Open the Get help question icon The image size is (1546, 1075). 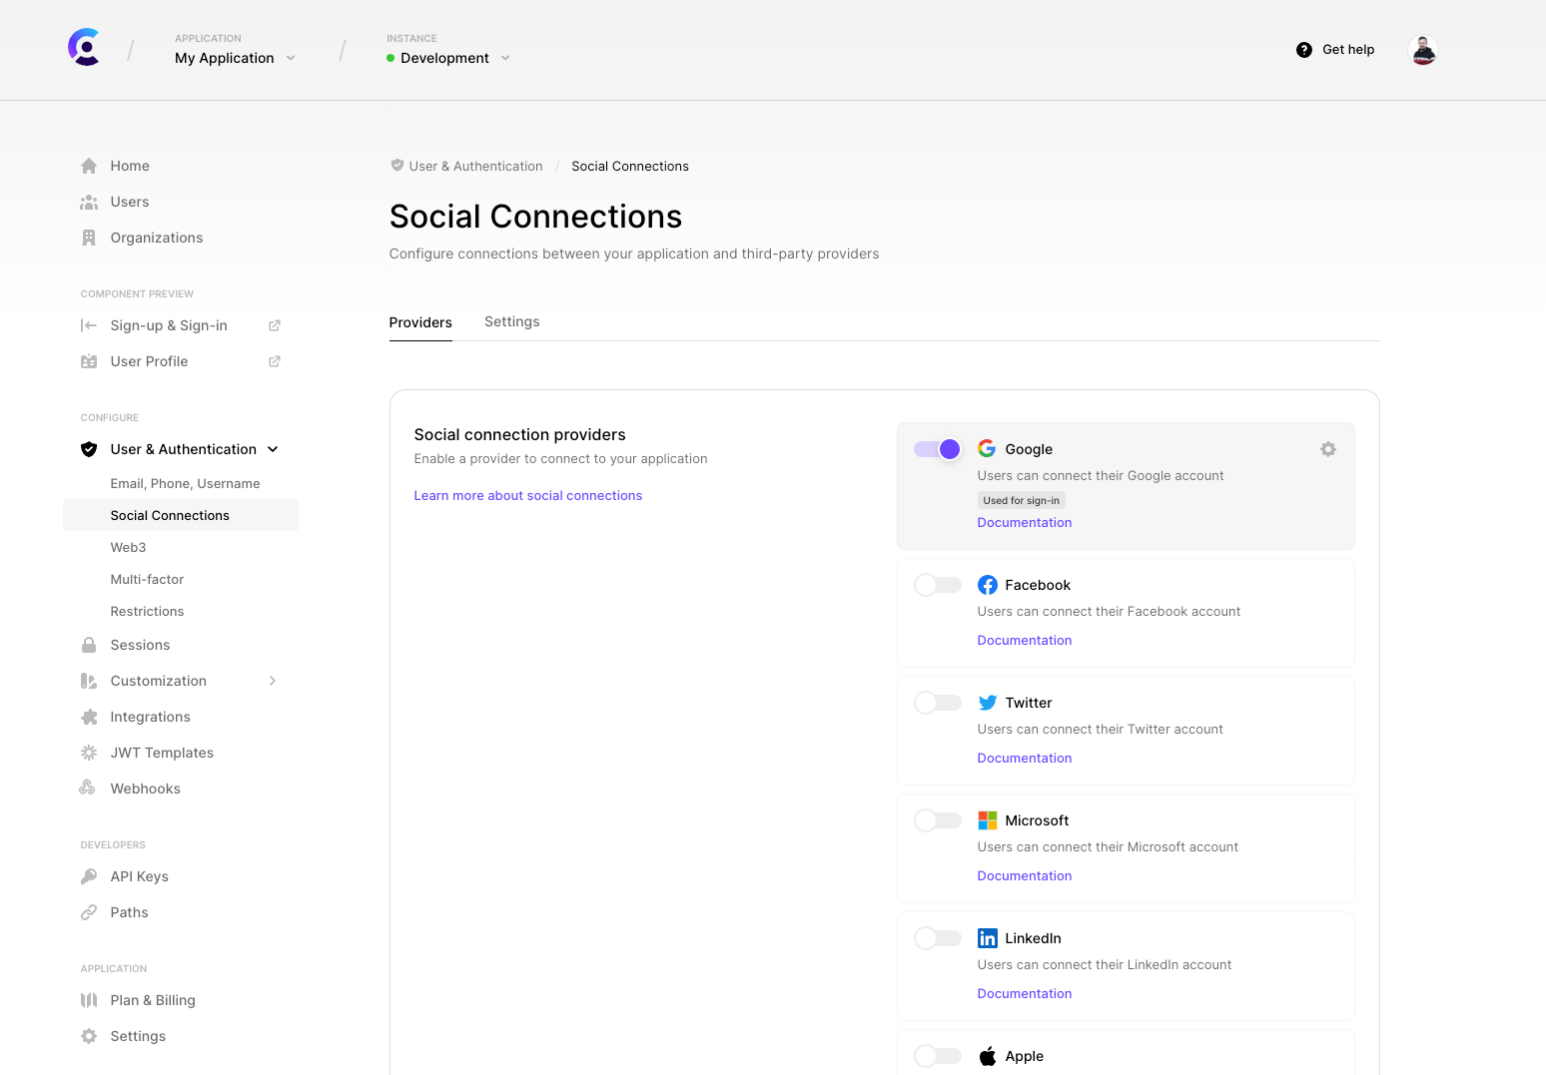click(1304, 50)
